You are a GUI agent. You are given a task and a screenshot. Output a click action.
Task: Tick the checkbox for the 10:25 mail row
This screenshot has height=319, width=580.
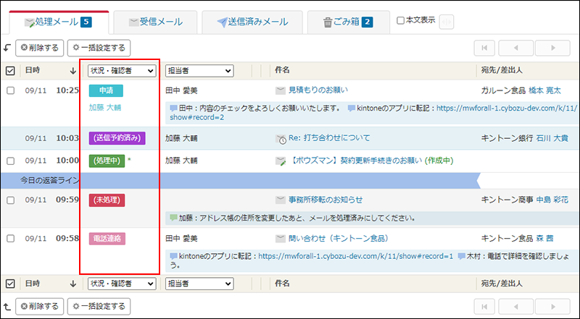tap(10, 90)
